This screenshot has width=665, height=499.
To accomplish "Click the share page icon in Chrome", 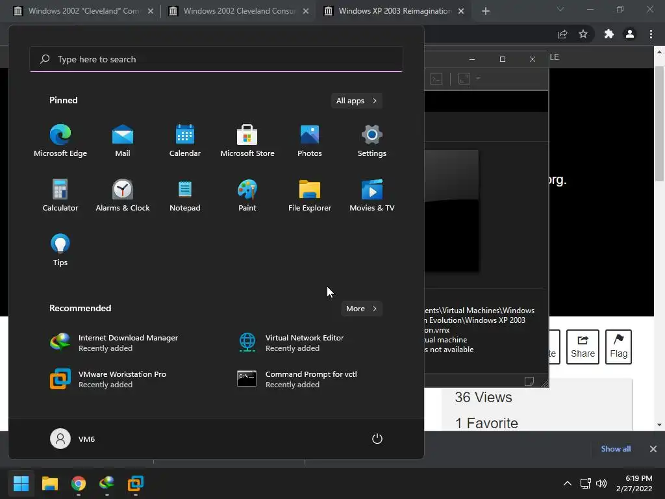I will coord(562,34).
